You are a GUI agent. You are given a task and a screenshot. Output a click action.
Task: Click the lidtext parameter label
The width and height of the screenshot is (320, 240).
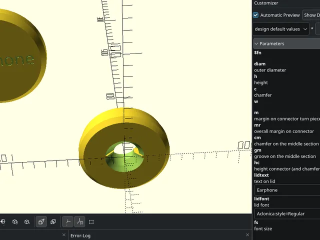click(x=261, y=175)
